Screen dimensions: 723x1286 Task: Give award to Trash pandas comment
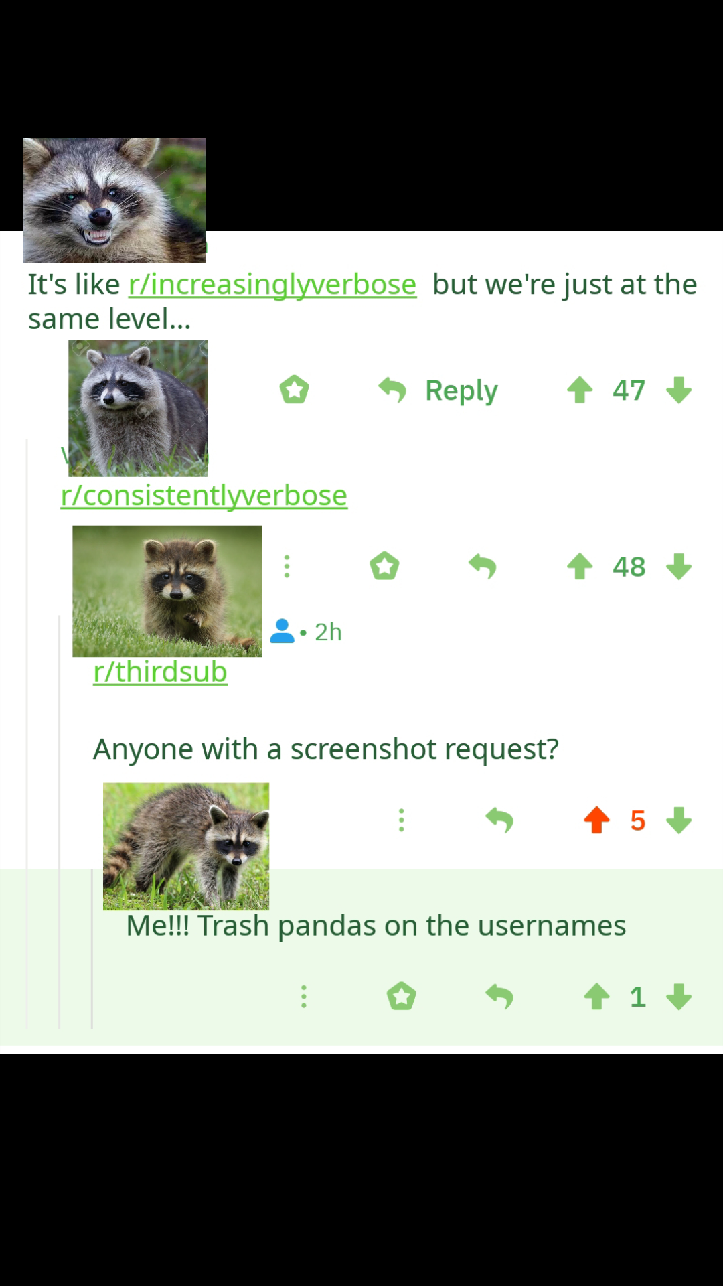coord(402,996)
